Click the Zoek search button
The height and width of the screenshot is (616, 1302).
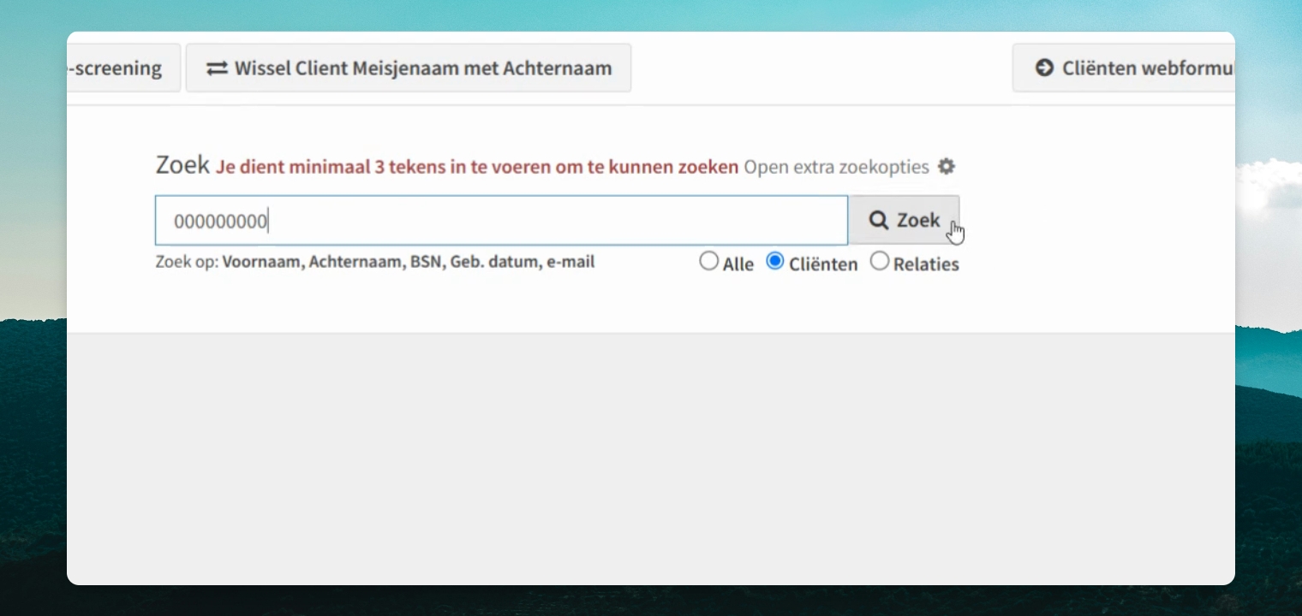pyautogui.click(x=904, y=220)
